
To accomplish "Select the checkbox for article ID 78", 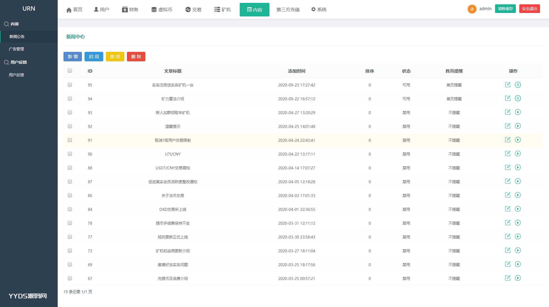I will point(70,223).
